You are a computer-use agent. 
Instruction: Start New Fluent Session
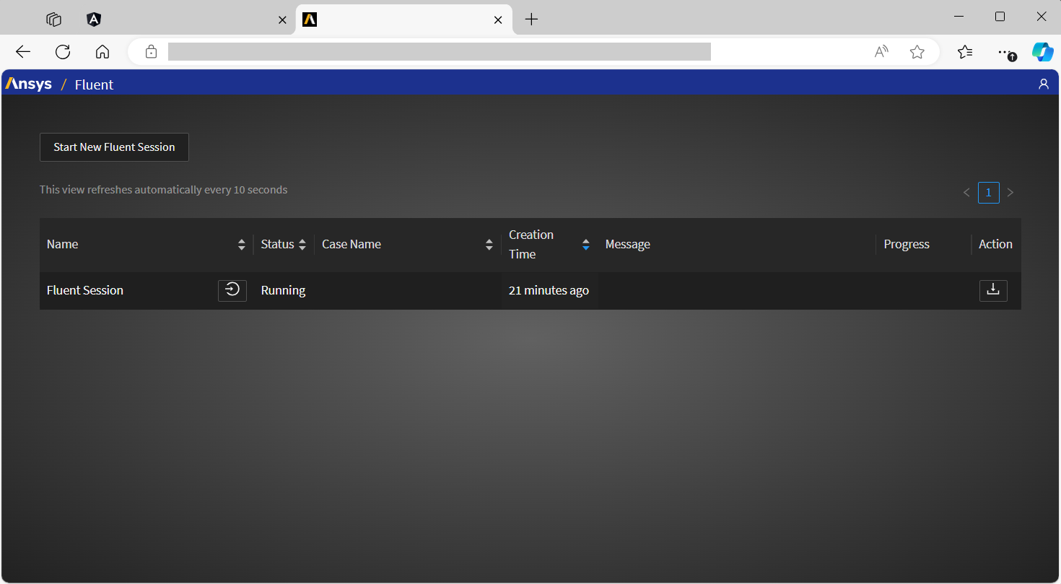click(x=113, y=147)
